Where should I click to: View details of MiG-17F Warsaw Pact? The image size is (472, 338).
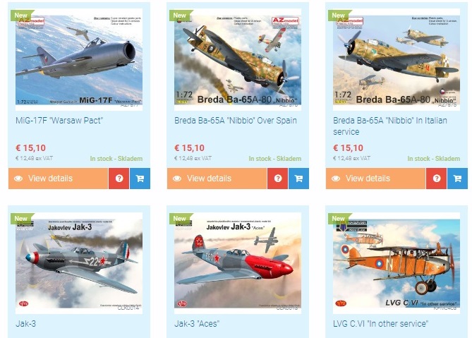[58, 179]
